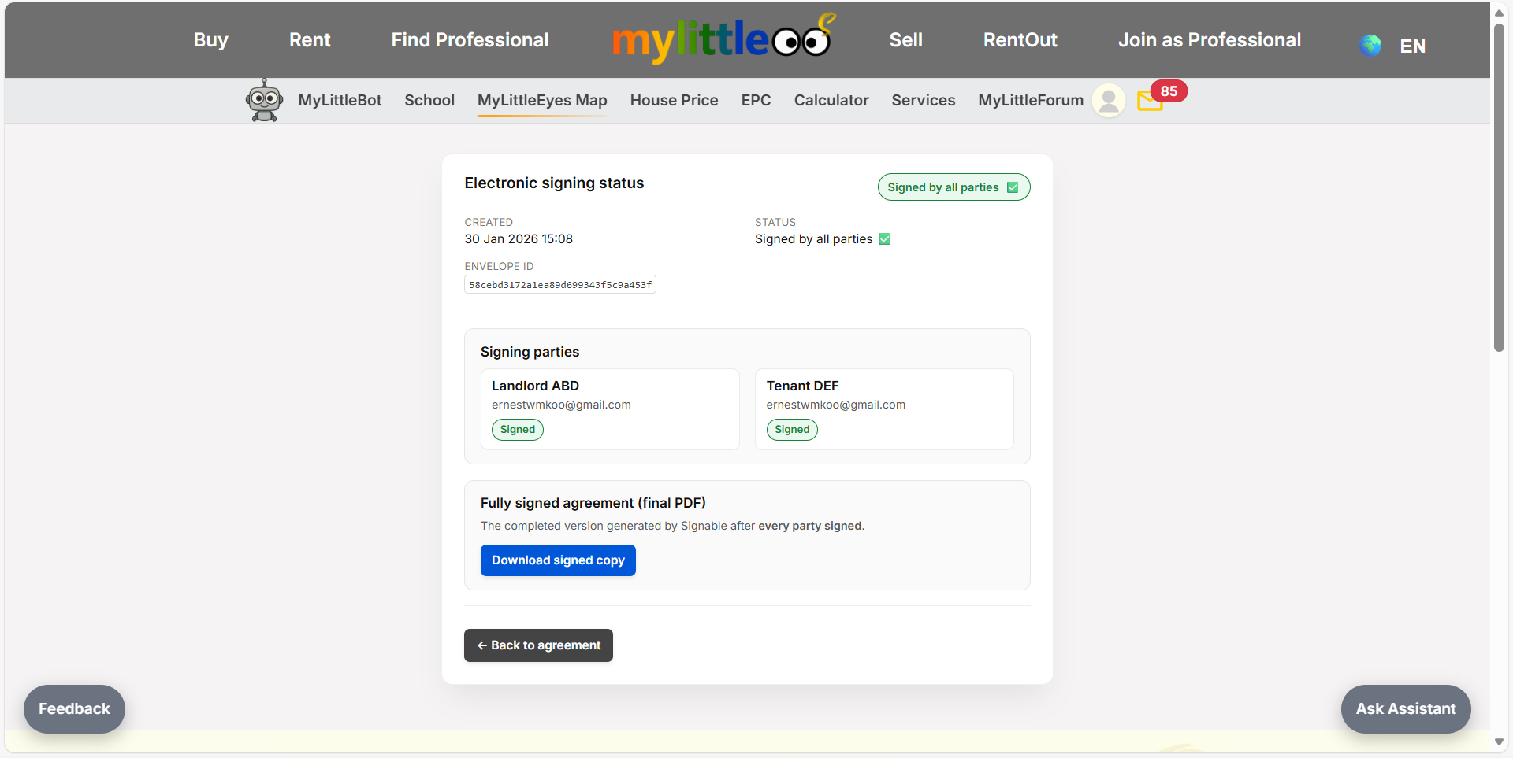Click the green checkmark beside Signed by all parties
This screenshot has width=1513, height=758.
(1011, 187)
